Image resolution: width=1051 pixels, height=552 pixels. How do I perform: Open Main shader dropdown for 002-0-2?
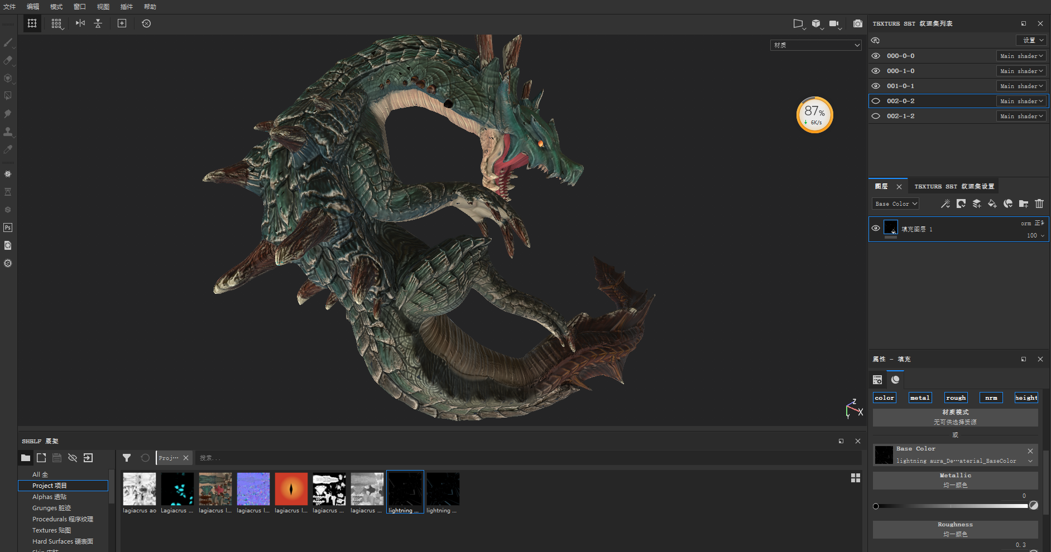[x=1021, y=101]
